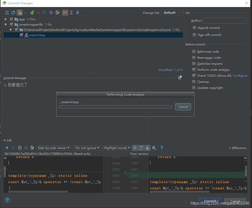Click Cancel at dialog bottom
Viewport: 252px width, 208px height.
pos(235,201)
